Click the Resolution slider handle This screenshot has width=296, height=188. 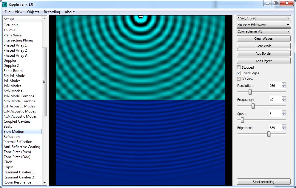coord(250,92)
